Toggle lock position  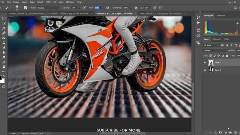219,56
